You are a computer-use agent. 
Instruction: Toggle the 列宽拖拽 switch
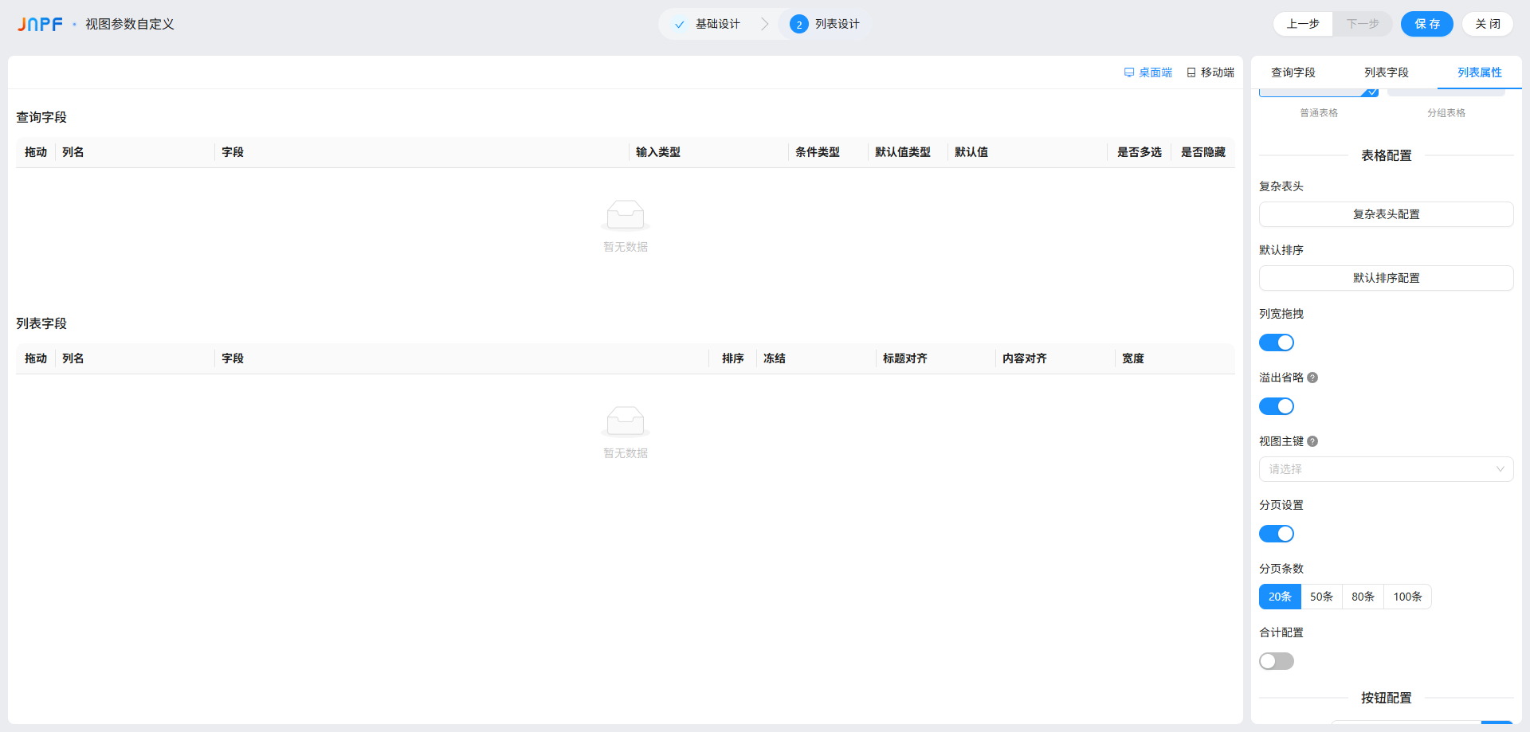(x=1276, y=343)
